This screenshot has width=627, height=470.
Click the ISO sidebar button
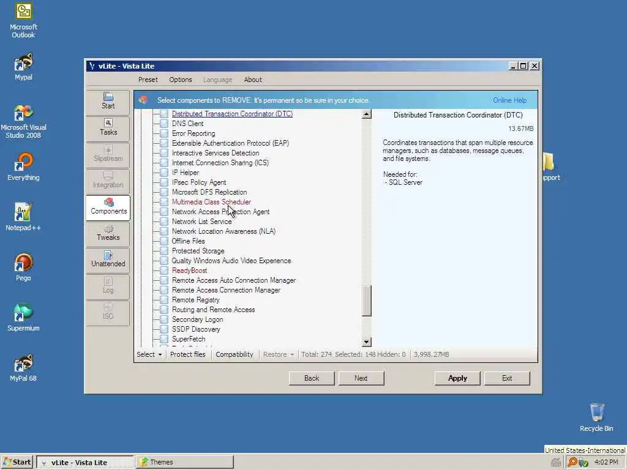point(108,313)
